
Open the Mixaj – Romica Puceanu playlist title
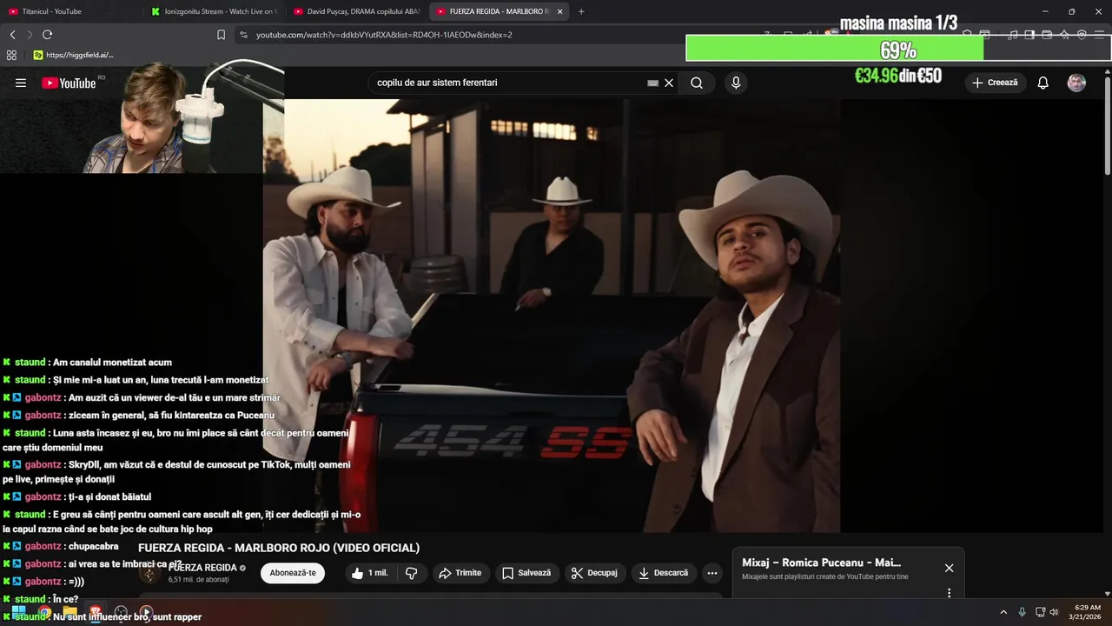[x=821, y=563]
